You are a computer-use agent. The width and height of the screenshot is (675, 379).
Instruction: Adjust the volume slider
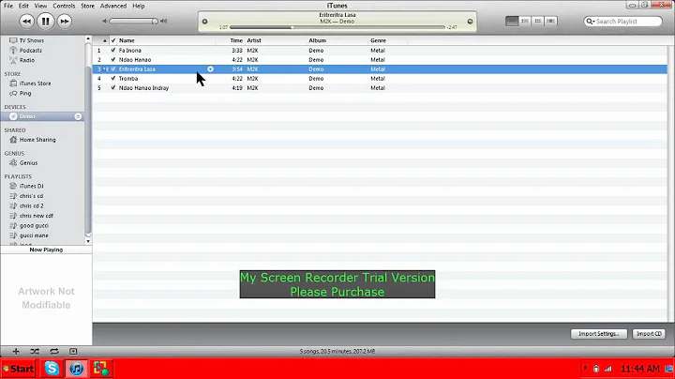click(134, 21)
